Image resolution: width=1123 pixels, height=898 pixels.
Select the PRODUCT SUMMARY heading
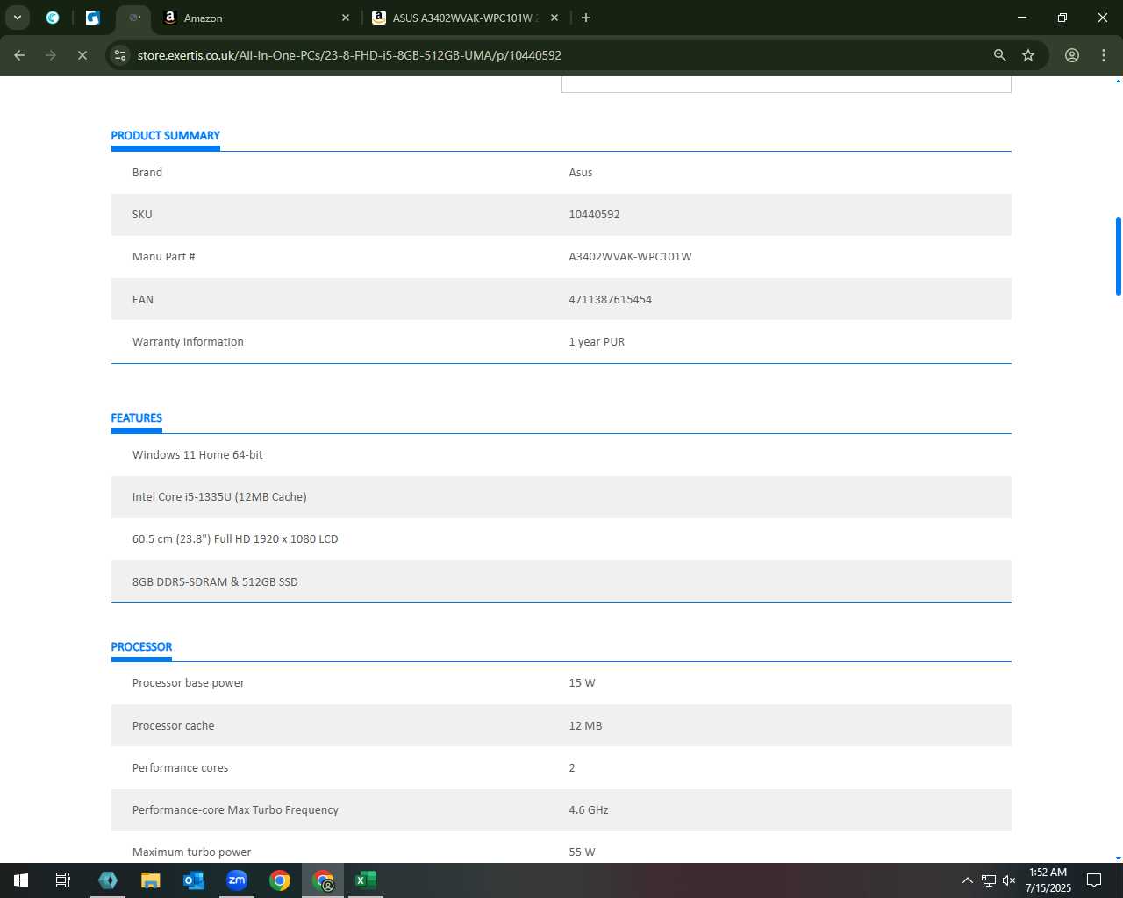click(x=165, y=135)
